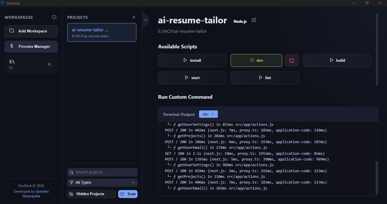The image size is (387, 204).
Task: Click the 'getUserEmail() in 176ms' log line
Action: pos(218,148)
